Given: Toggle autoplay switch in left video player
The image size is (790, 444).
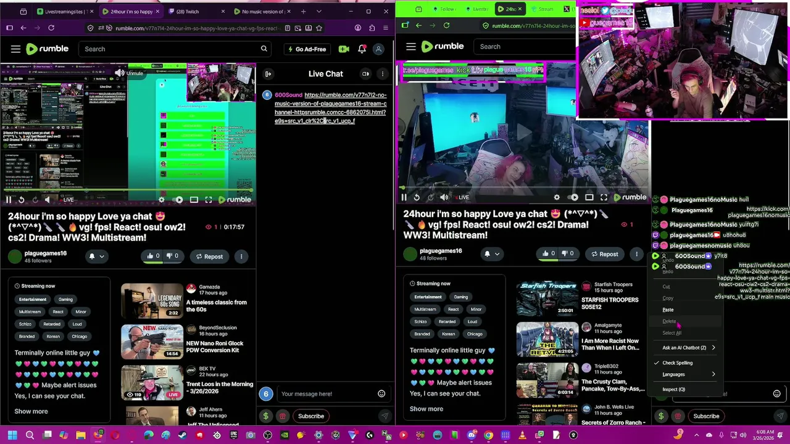Looking at the screenshot, I should coord(178,200).
